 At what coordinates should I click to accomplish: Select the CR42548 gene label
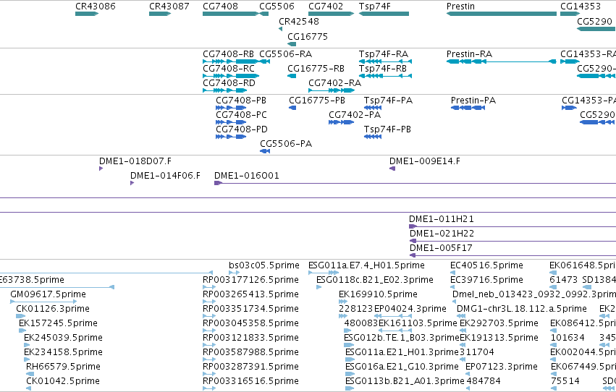(298, 22)
